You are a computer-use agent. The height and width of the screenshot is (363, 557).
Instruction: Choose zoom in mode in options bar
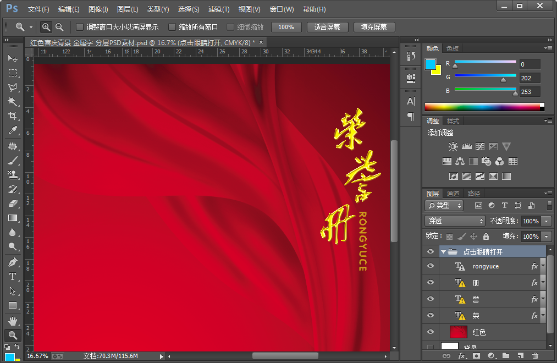46,27
